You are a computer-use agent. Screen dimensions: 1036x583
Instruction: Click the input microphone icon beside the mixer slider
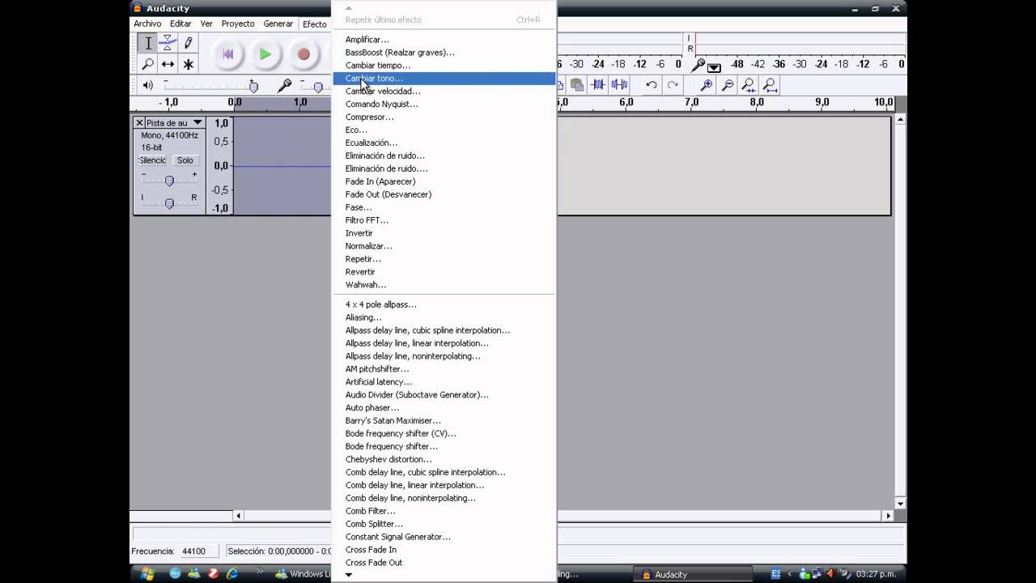click(284, 85)
